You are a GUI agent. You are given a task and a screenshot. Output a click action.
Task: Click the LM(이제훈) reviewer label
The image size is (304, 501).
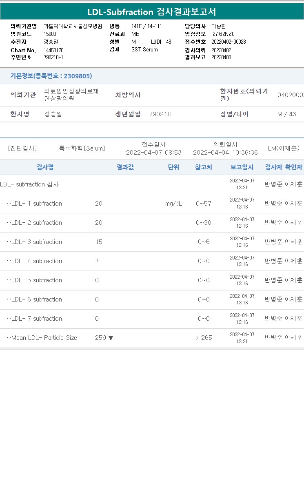pyautogui.click(x=284, y=149)
